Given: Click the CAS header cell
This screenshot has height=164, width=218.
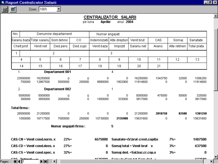Looking at the screenshot, I should (x=158, y=40).
